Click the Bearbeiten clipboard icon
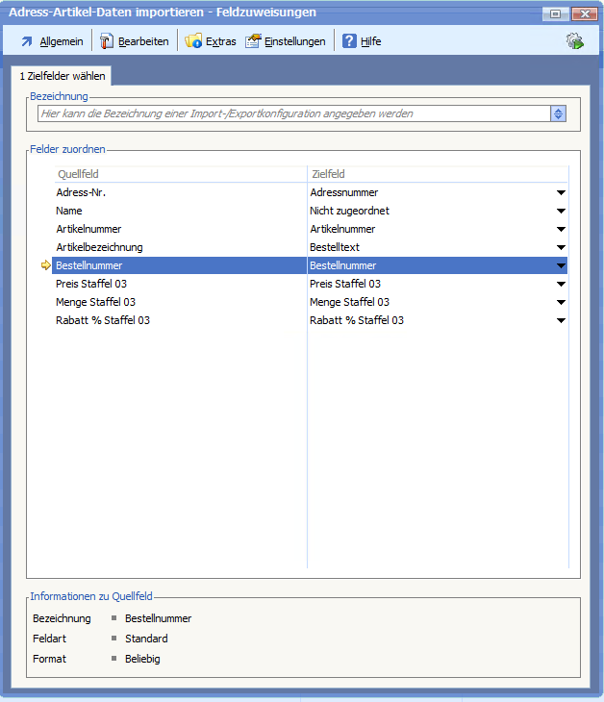 coord(107,41)
